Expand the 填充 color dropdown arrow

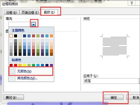pyautogui.click(x=34, y=24)
